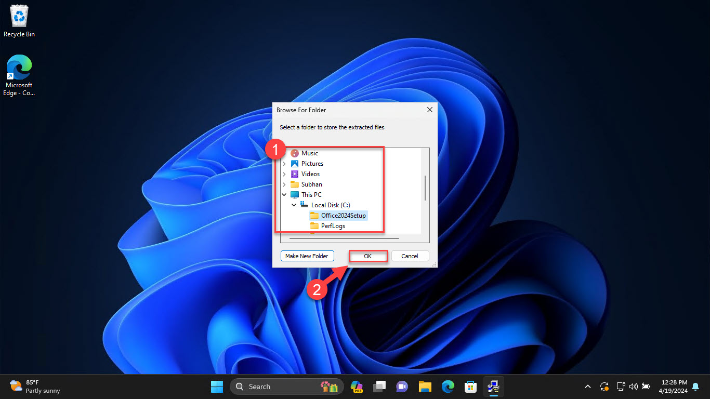Click Make New Folder button

coord(307,256)
